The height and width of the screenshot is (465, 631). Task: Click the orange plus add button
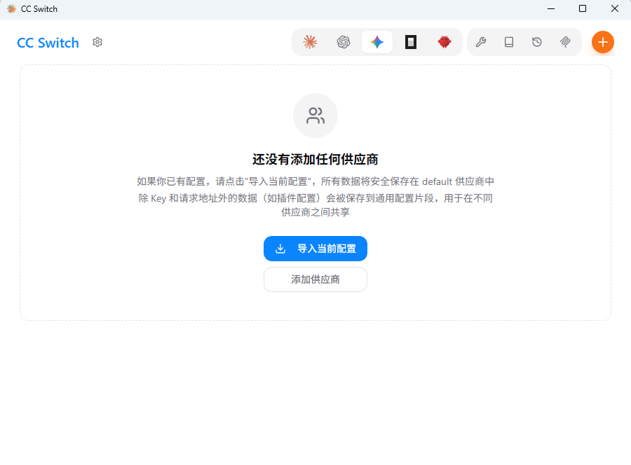(x=602, y=42)
